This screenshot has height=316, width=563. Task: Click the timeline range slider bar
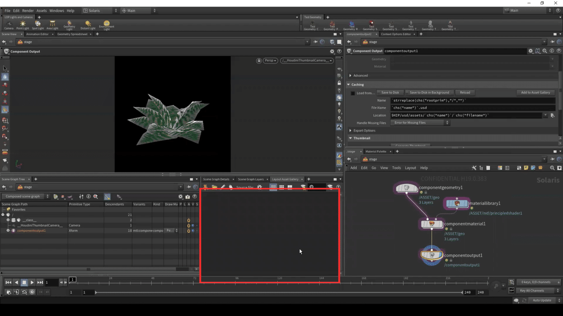point(279,292)
